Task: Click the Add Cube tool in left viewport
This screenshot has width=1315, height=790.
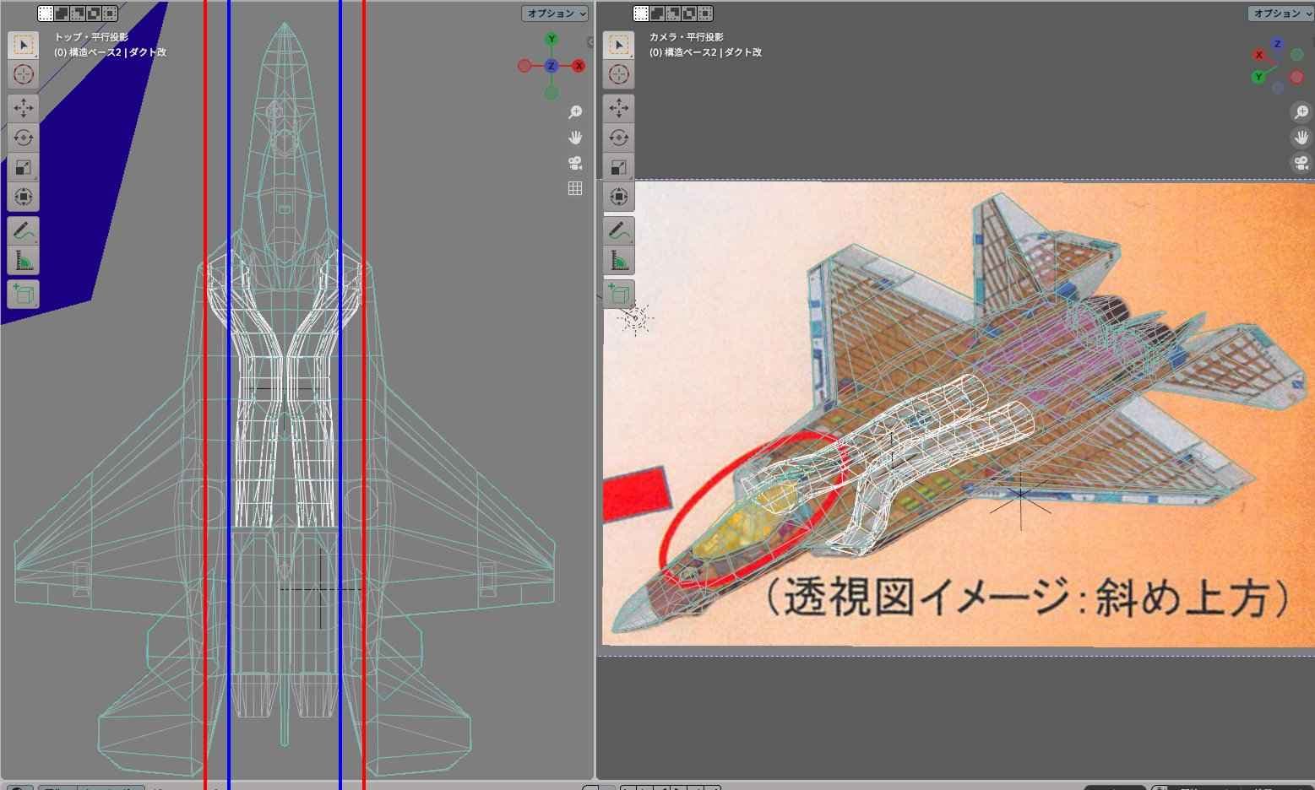Action: (24, 294)
